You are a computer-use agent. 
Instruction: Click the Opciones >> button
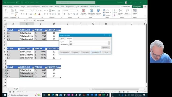[105, 48]
